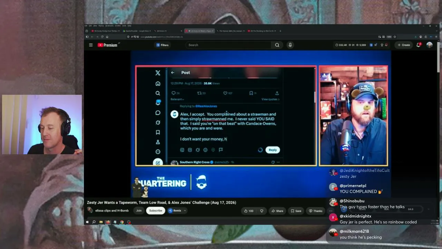Click into the reply text box
The height and width of the screenshot is (249, 442).
pos(228,126)
